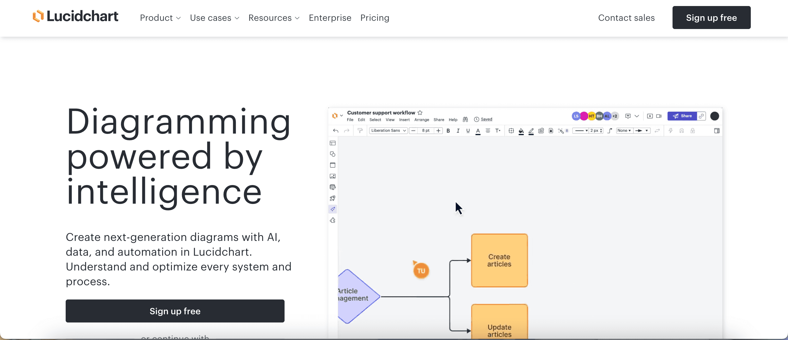Open the comments quote icon
Viewport: 788px width, 340px height.
[x=628, y=116]
